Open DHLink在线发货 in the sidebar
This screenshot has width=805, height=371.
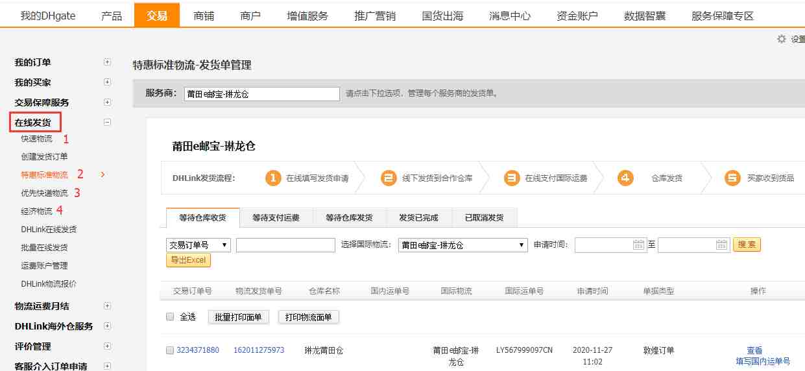tap(49, 229)
